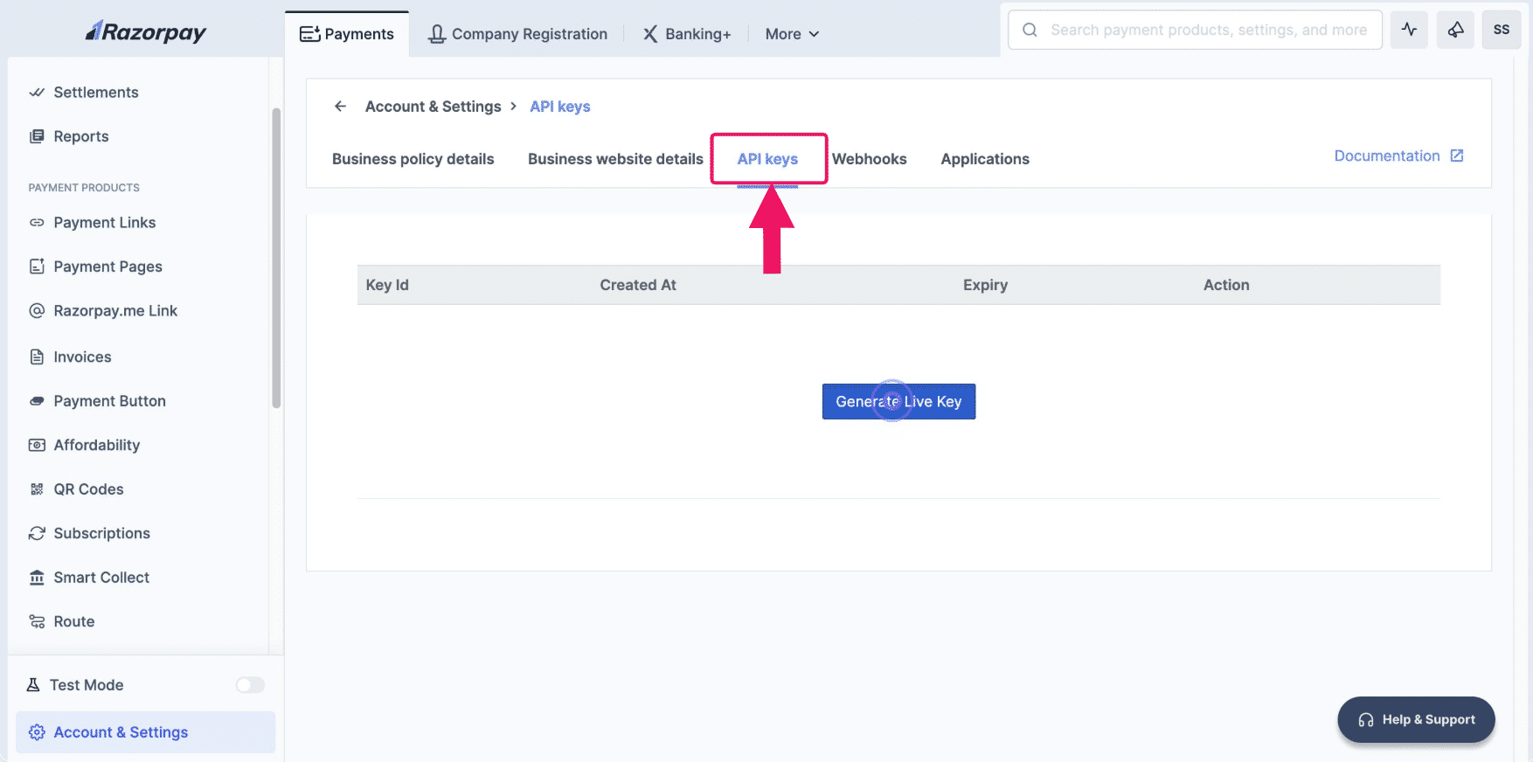Switch to the Payments tab

(347, 34)
